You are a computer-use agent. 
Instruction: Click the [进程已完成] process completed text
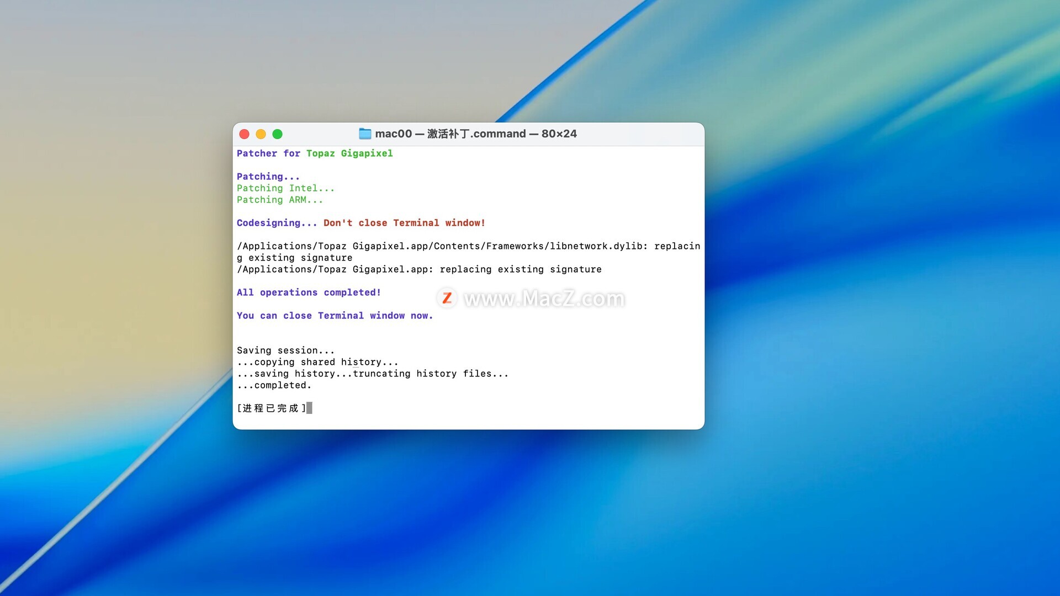[271, 408]
